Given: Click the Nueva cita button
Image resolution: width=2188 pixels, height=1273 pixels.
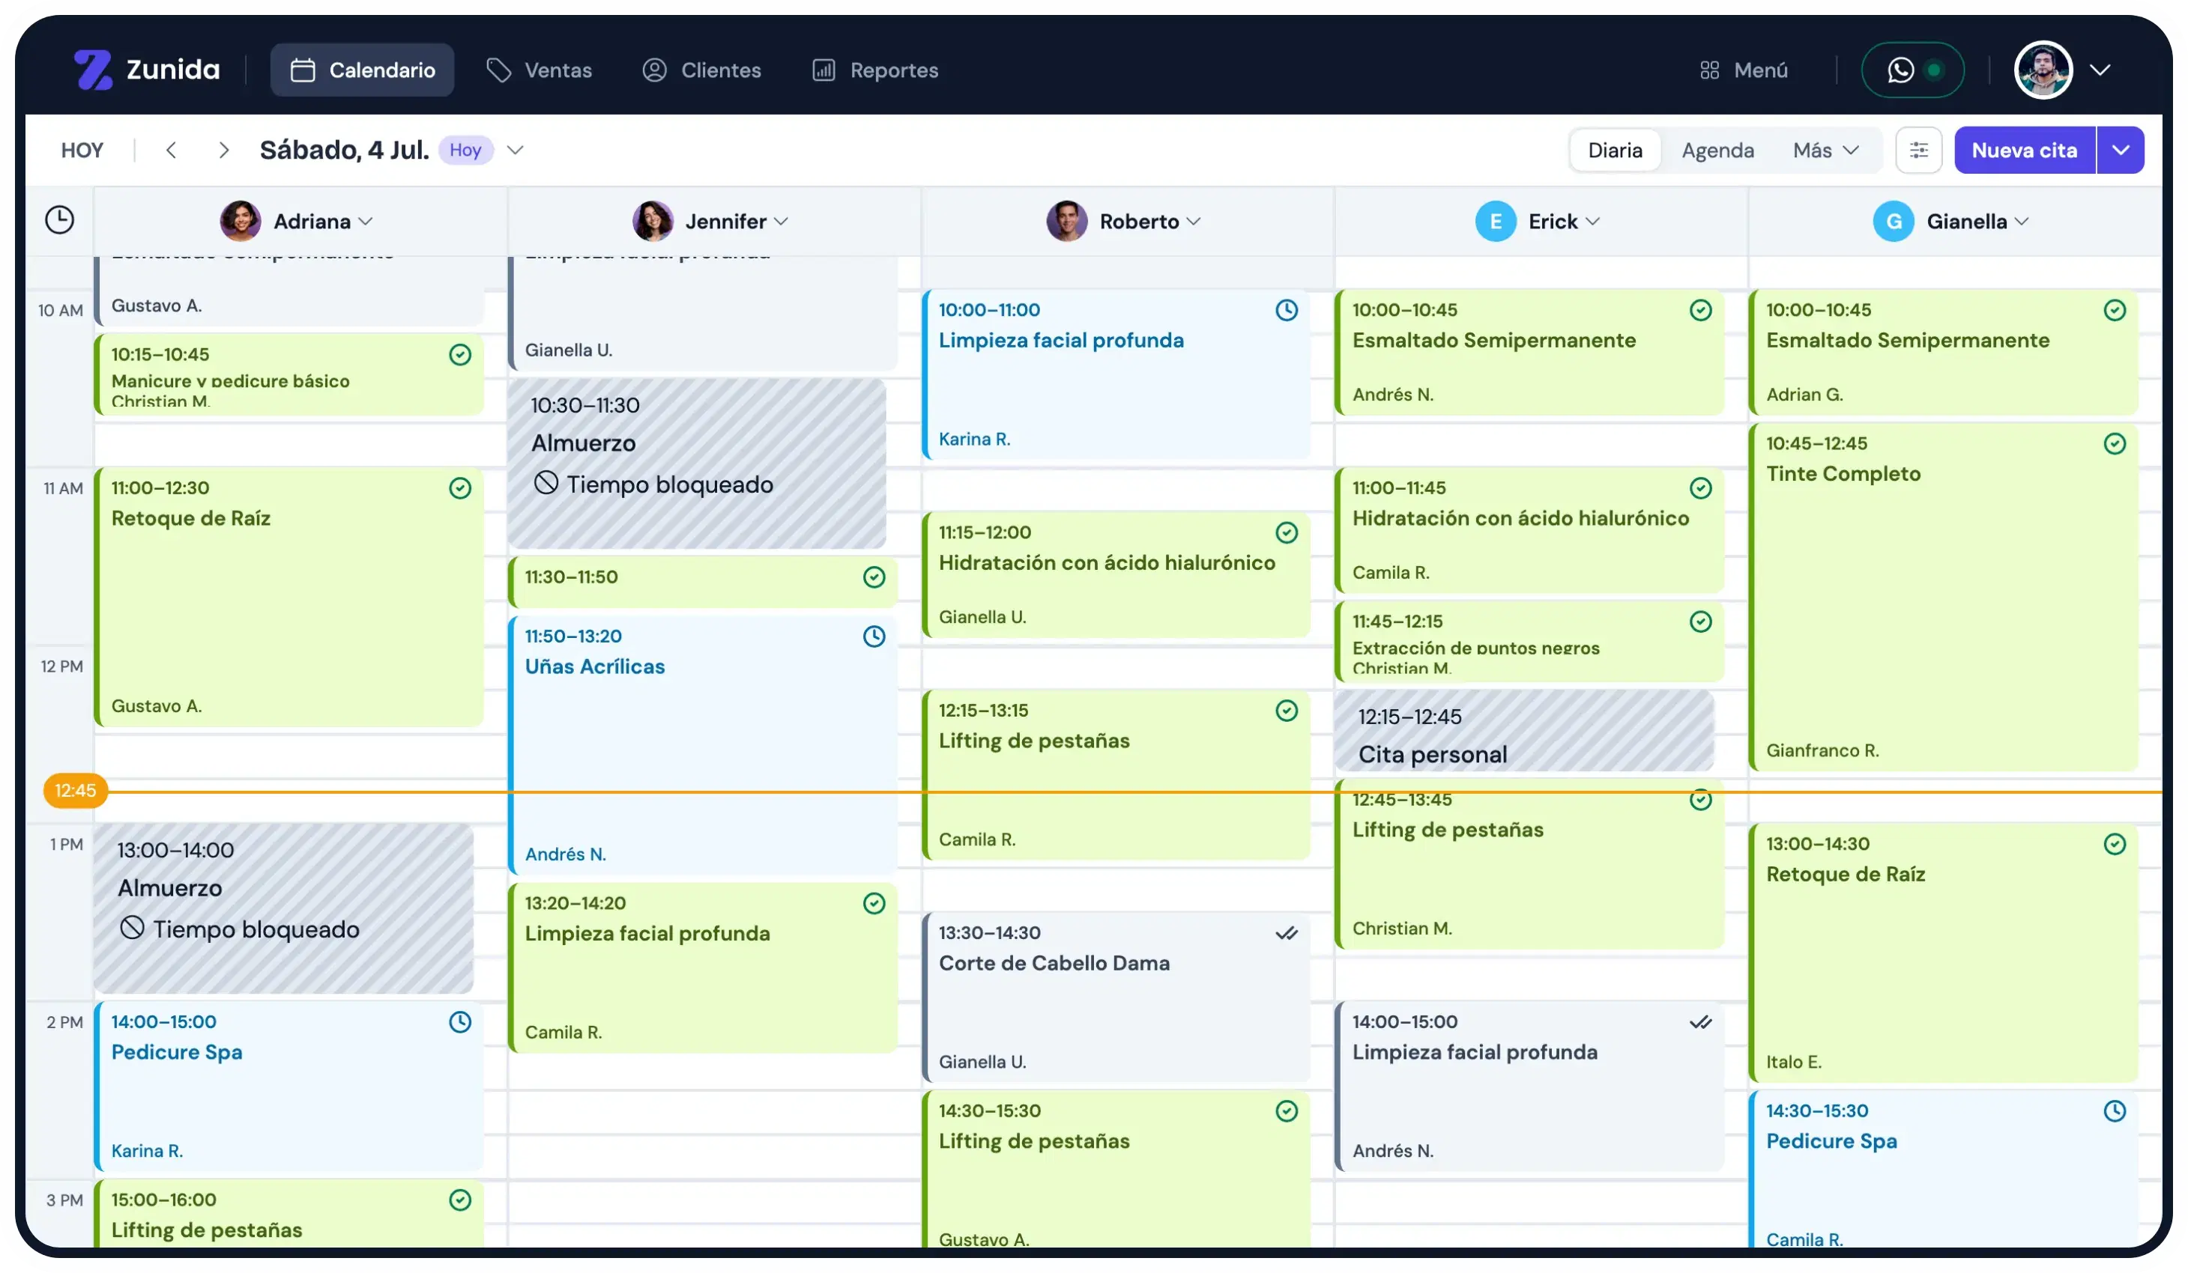Looking at the screenshot, I should [2024, 150].
